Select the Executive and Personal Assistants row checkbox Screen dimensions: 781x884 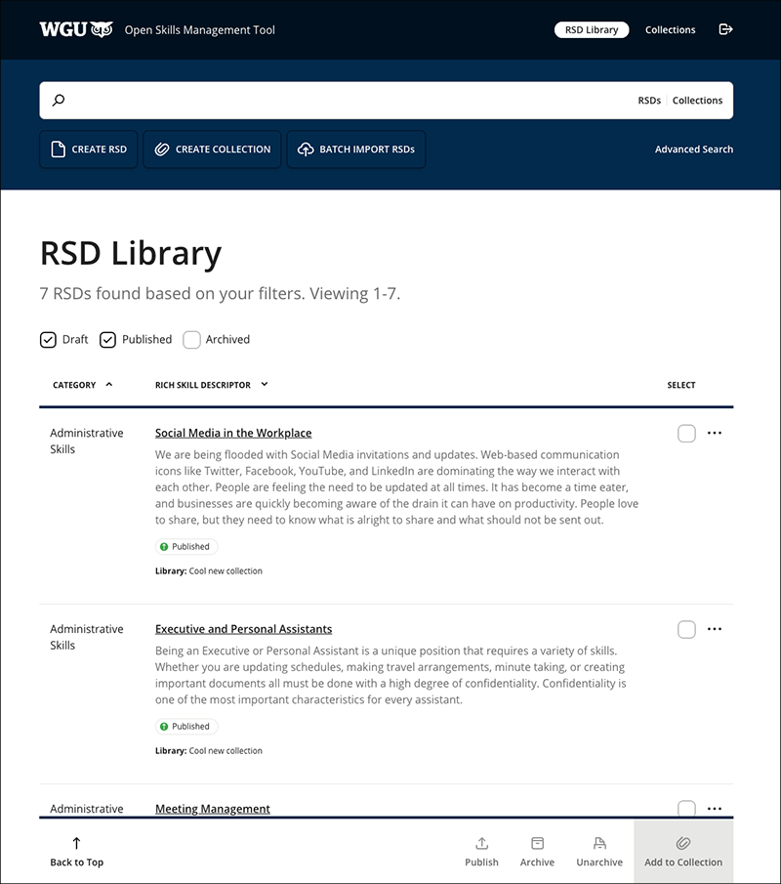pyautogui.click(x=686, y=630)
